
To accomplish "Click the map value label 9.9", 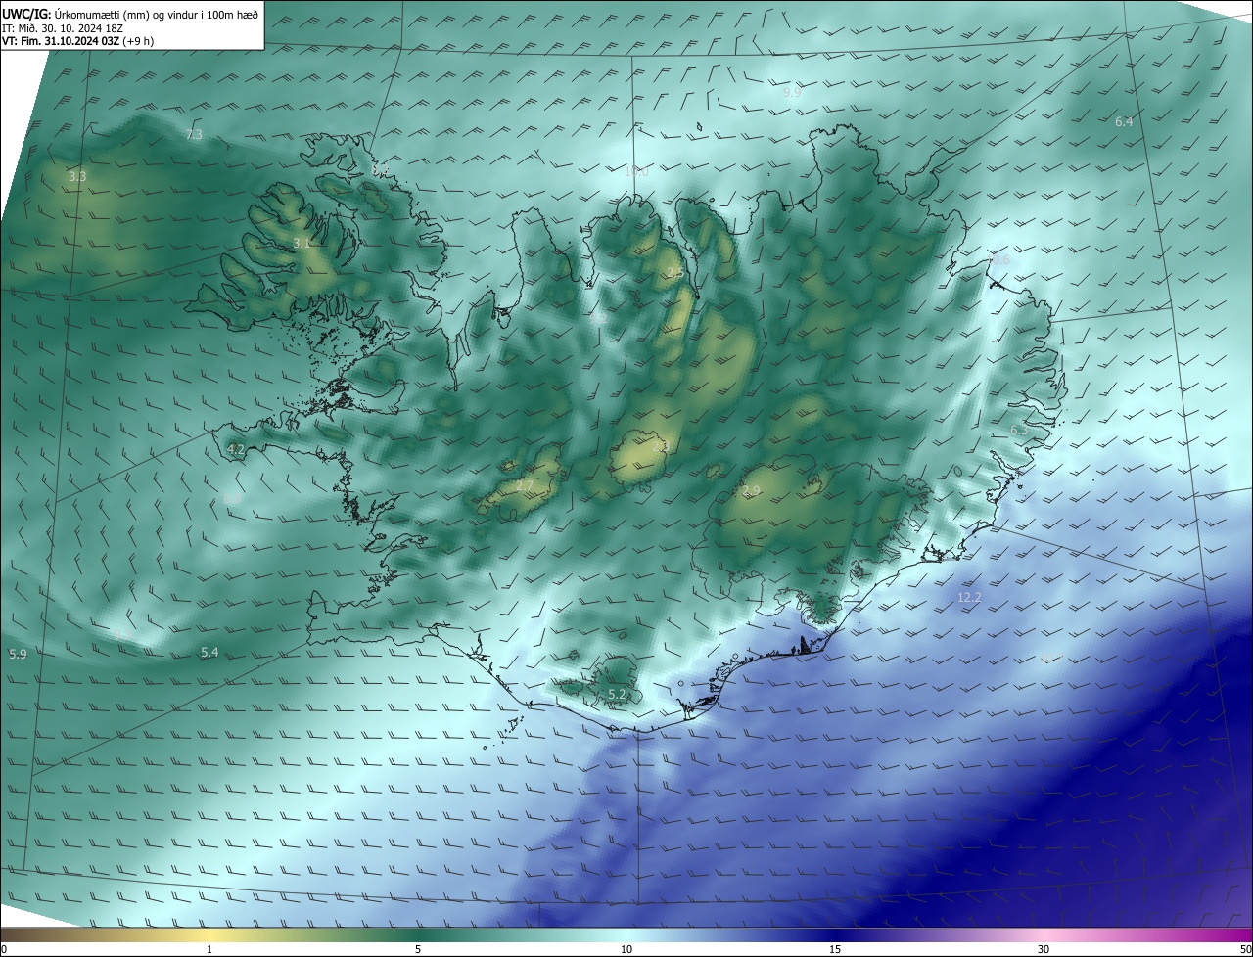I will [792, 93].
